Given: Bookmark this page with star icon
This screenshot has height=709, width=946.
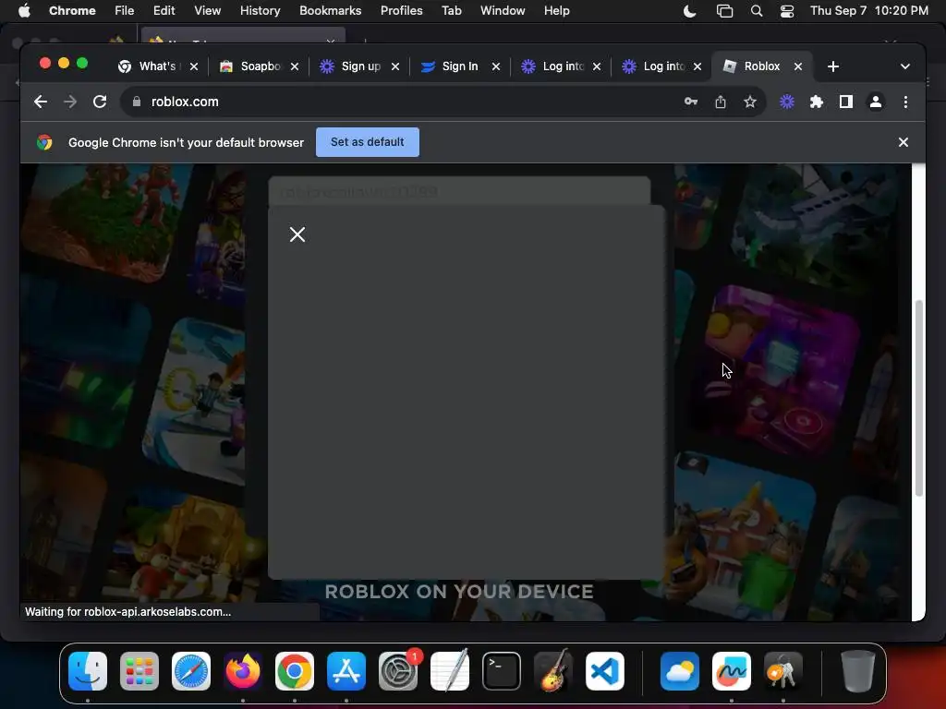Looking at the screenshot, I should [750, 102].
